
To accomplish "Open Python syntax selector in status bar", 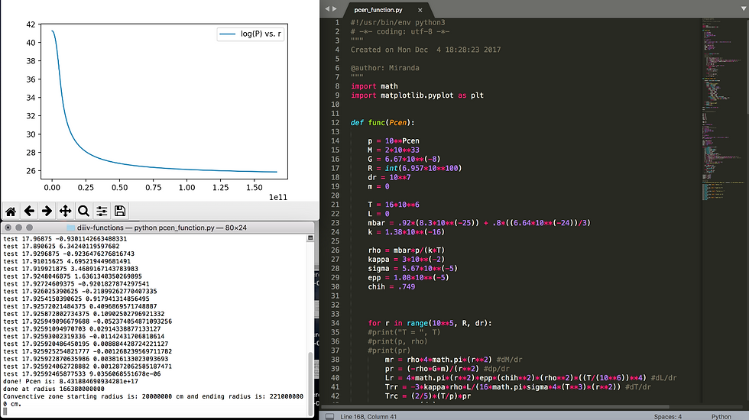I will pyautogui.click(x=721, y=417).
